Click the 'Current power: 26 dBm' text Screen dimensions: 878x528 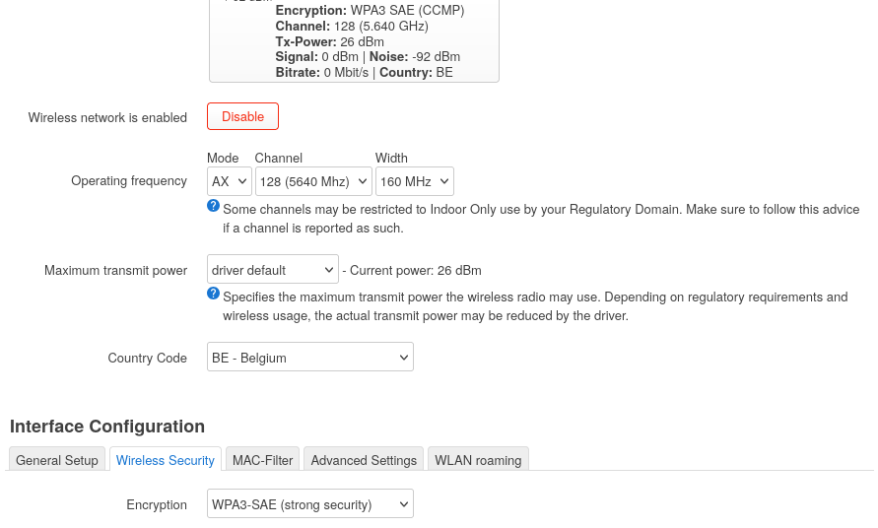(x=416, y=271)
